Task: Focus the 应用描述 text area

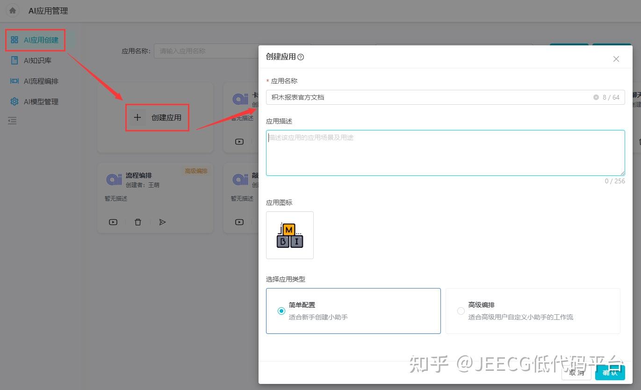Action: coord(446,153)
